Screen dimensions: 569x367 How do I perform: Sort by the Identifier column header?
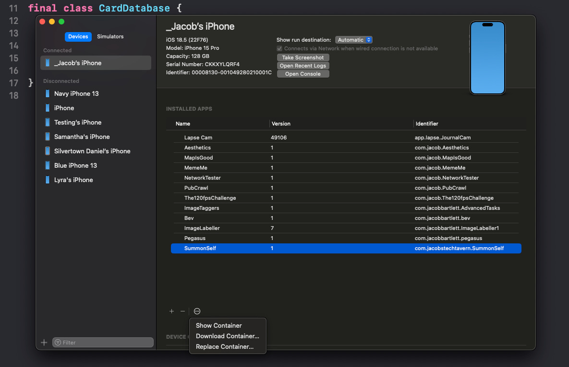pyautogui.click(x=427, y=124)
